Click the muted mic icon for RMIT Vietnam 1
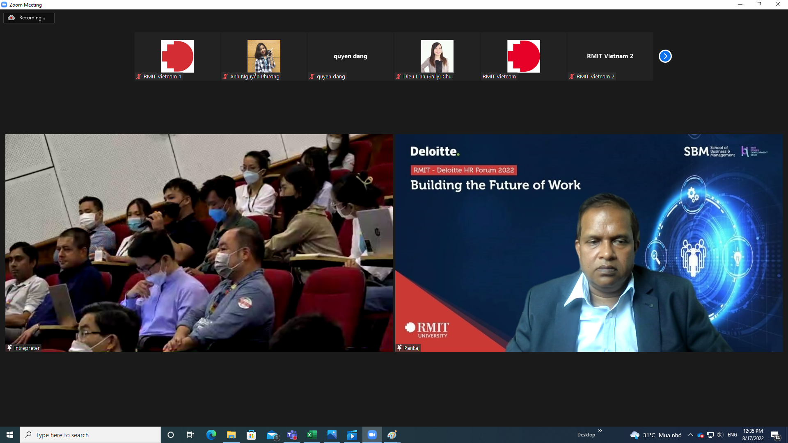 click(x=139, y=76)
